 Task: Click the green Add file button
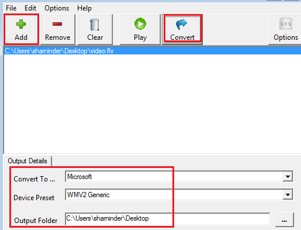(21, 29)
